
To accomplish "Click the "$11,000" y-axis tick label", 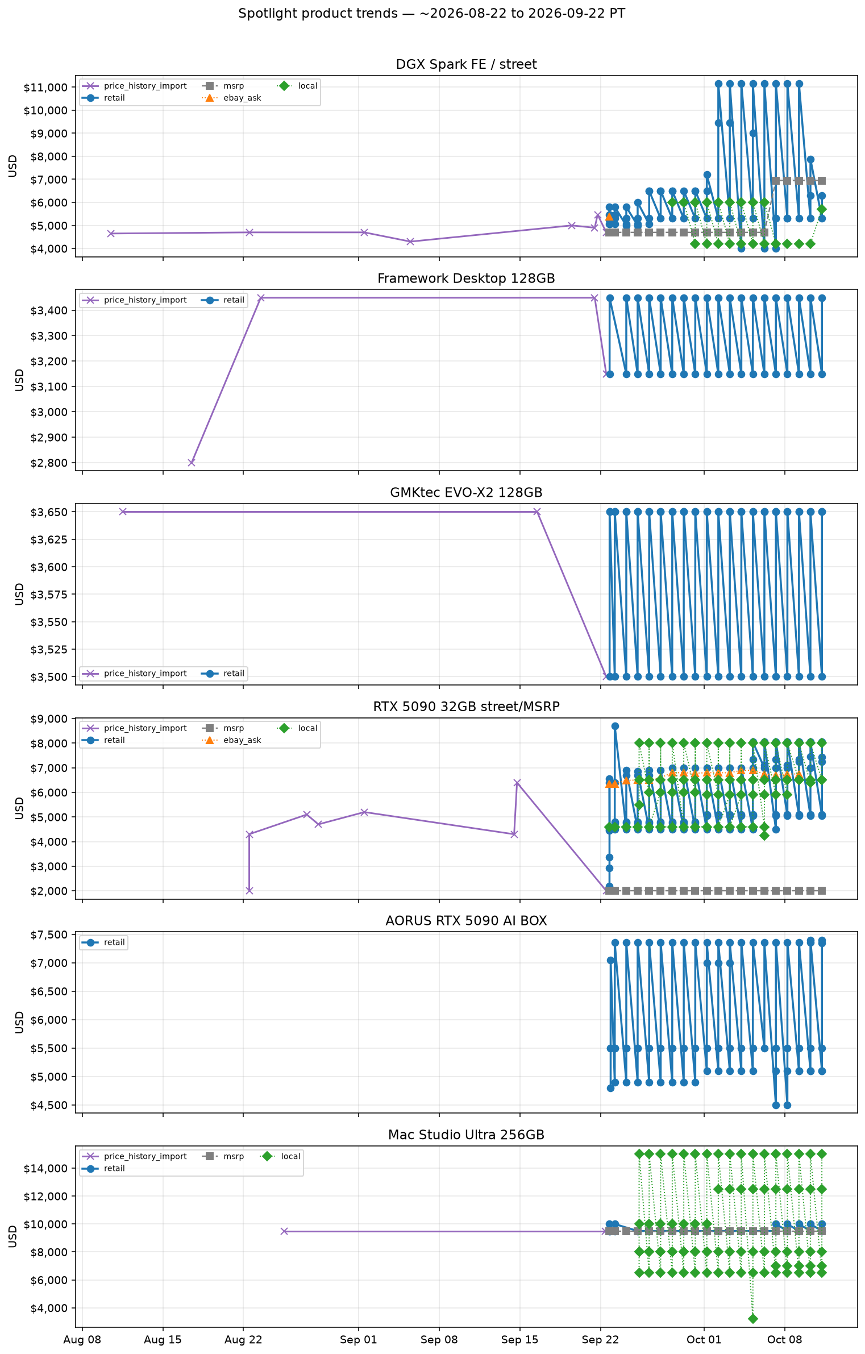I will coord(45,88).
